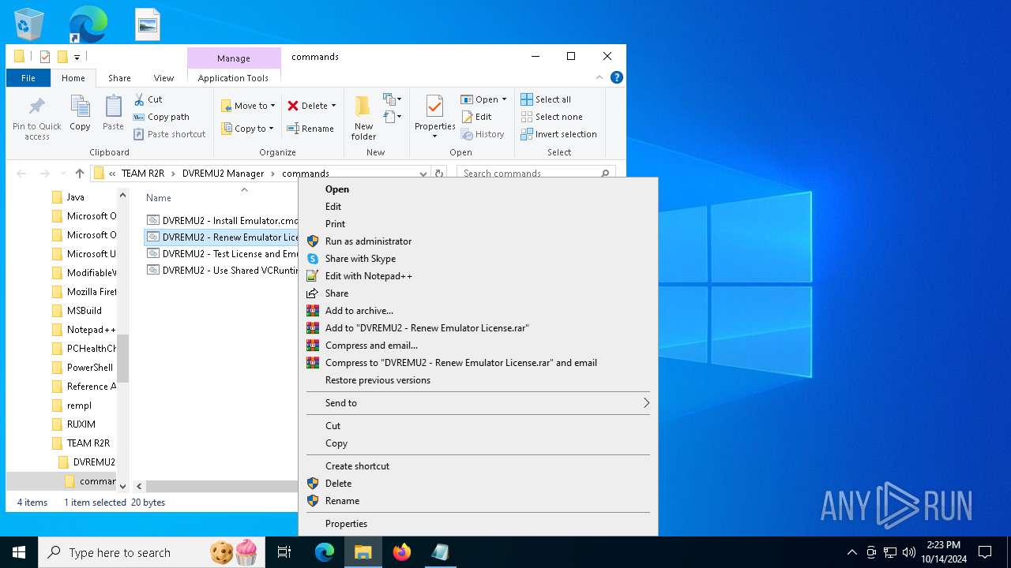Click Compress and email... menu entry
The width and height of the screenshot is (1011, 568).
pyautogui.click(x=478, y=346)
